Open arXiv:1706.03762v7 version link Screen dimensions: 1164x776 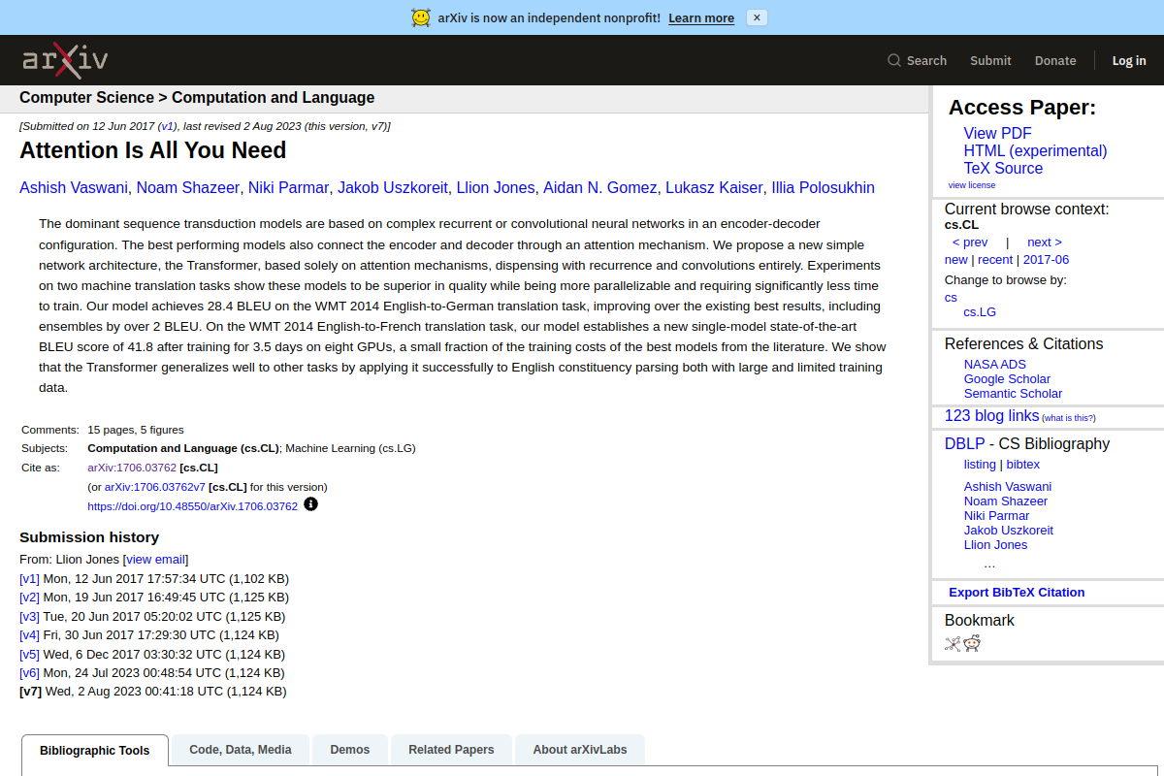click(155, 487)
